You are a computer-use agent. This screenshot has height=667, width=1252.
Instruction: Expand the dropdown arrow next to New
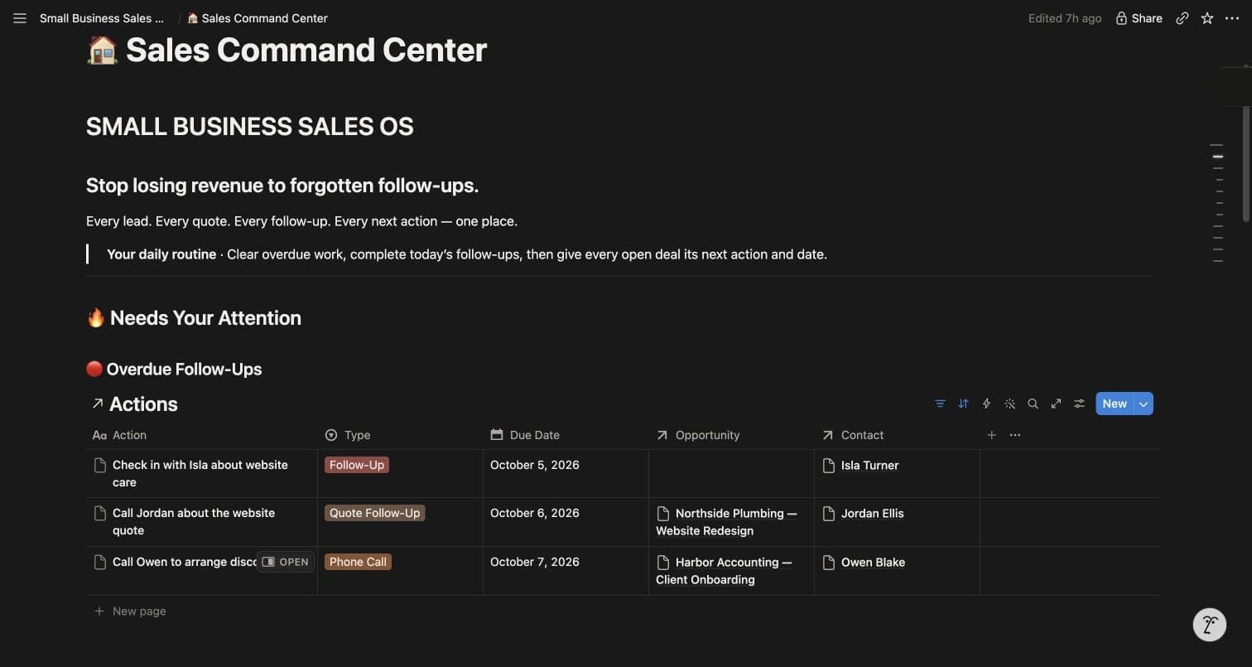pos(1144,404)
